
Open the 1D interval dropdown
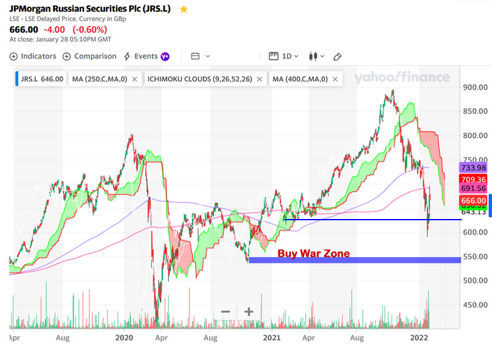click(290, 56)
